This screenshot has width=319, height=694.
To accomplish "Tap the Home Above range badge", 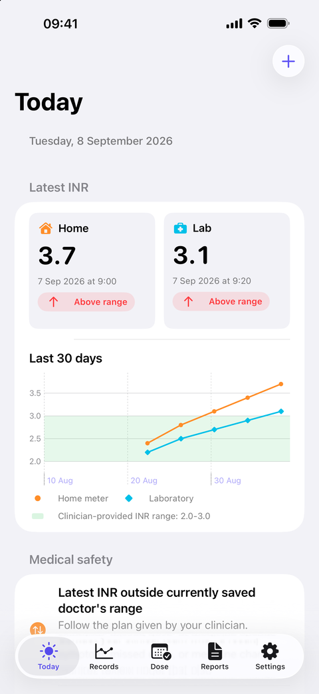I will (x=86, y=302).
